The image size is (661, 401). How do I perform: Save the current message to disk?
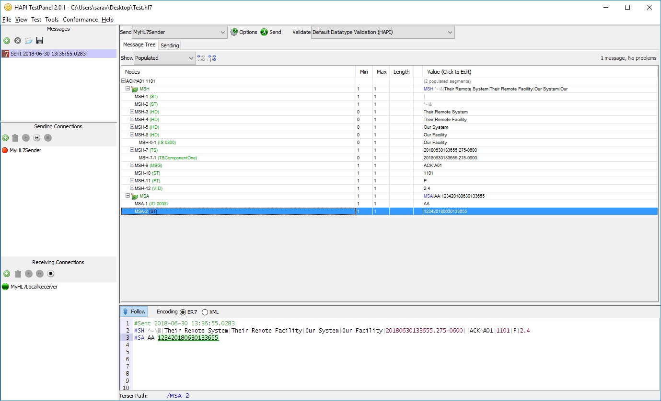(40, 41)
